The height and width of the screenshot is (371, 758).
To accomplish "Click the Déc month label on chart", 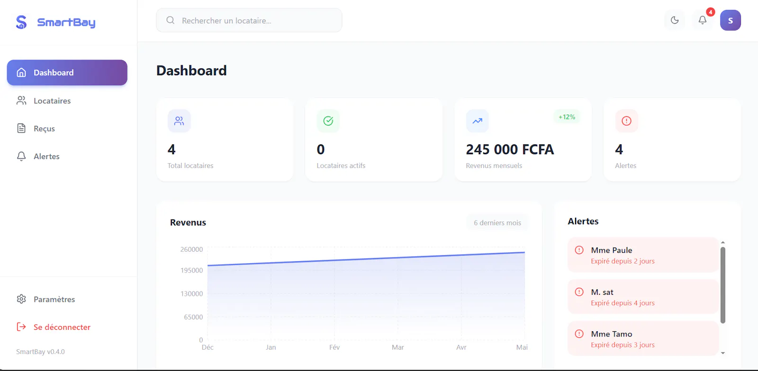I will click(x=208, y=347).
